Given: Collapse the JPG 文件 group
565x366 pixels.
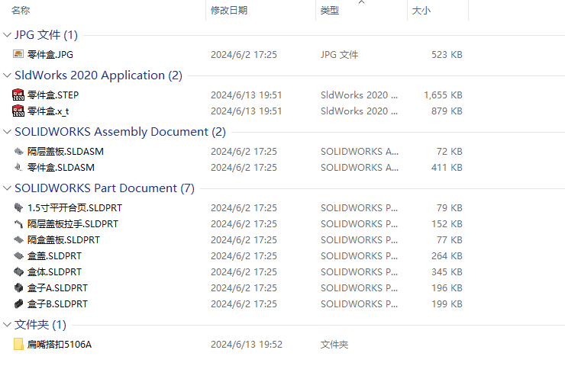Looking at the screenshot, I should [7, 35].
